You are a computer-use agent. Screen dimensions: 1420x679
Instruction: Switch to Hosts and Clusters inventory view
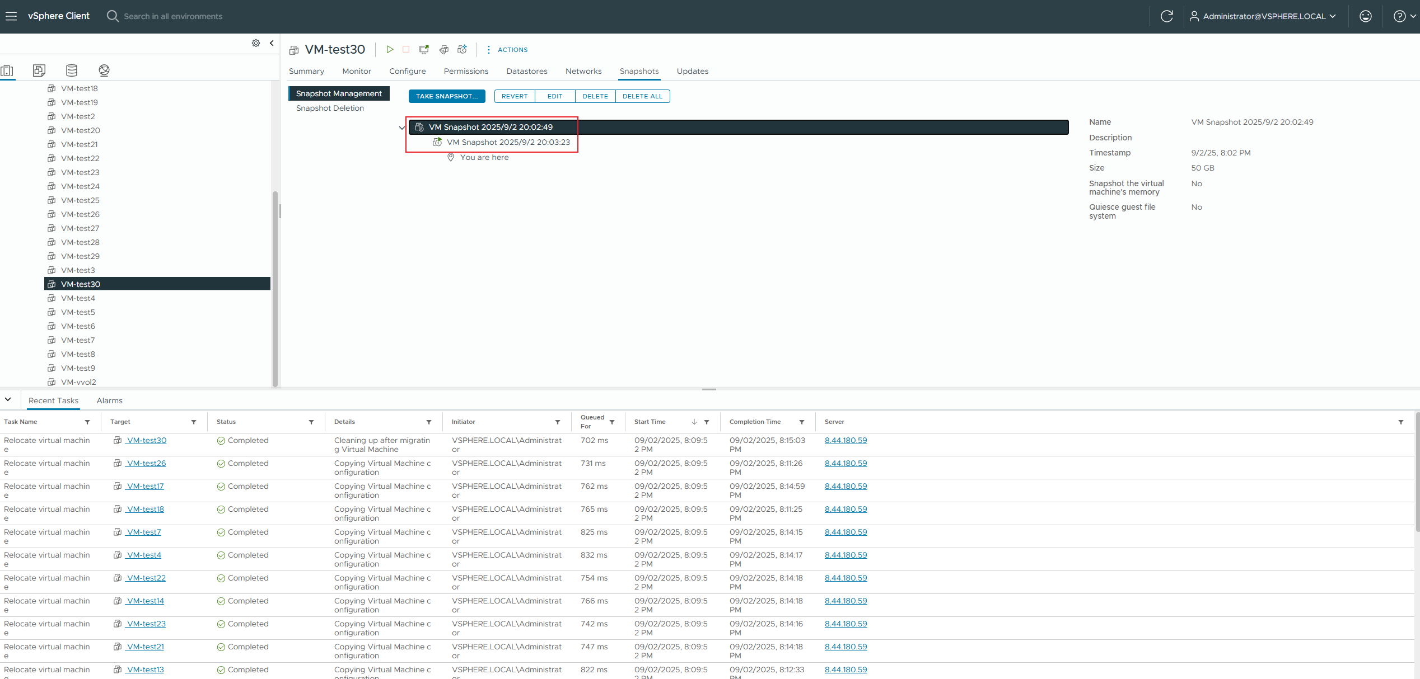pos(7,70)
